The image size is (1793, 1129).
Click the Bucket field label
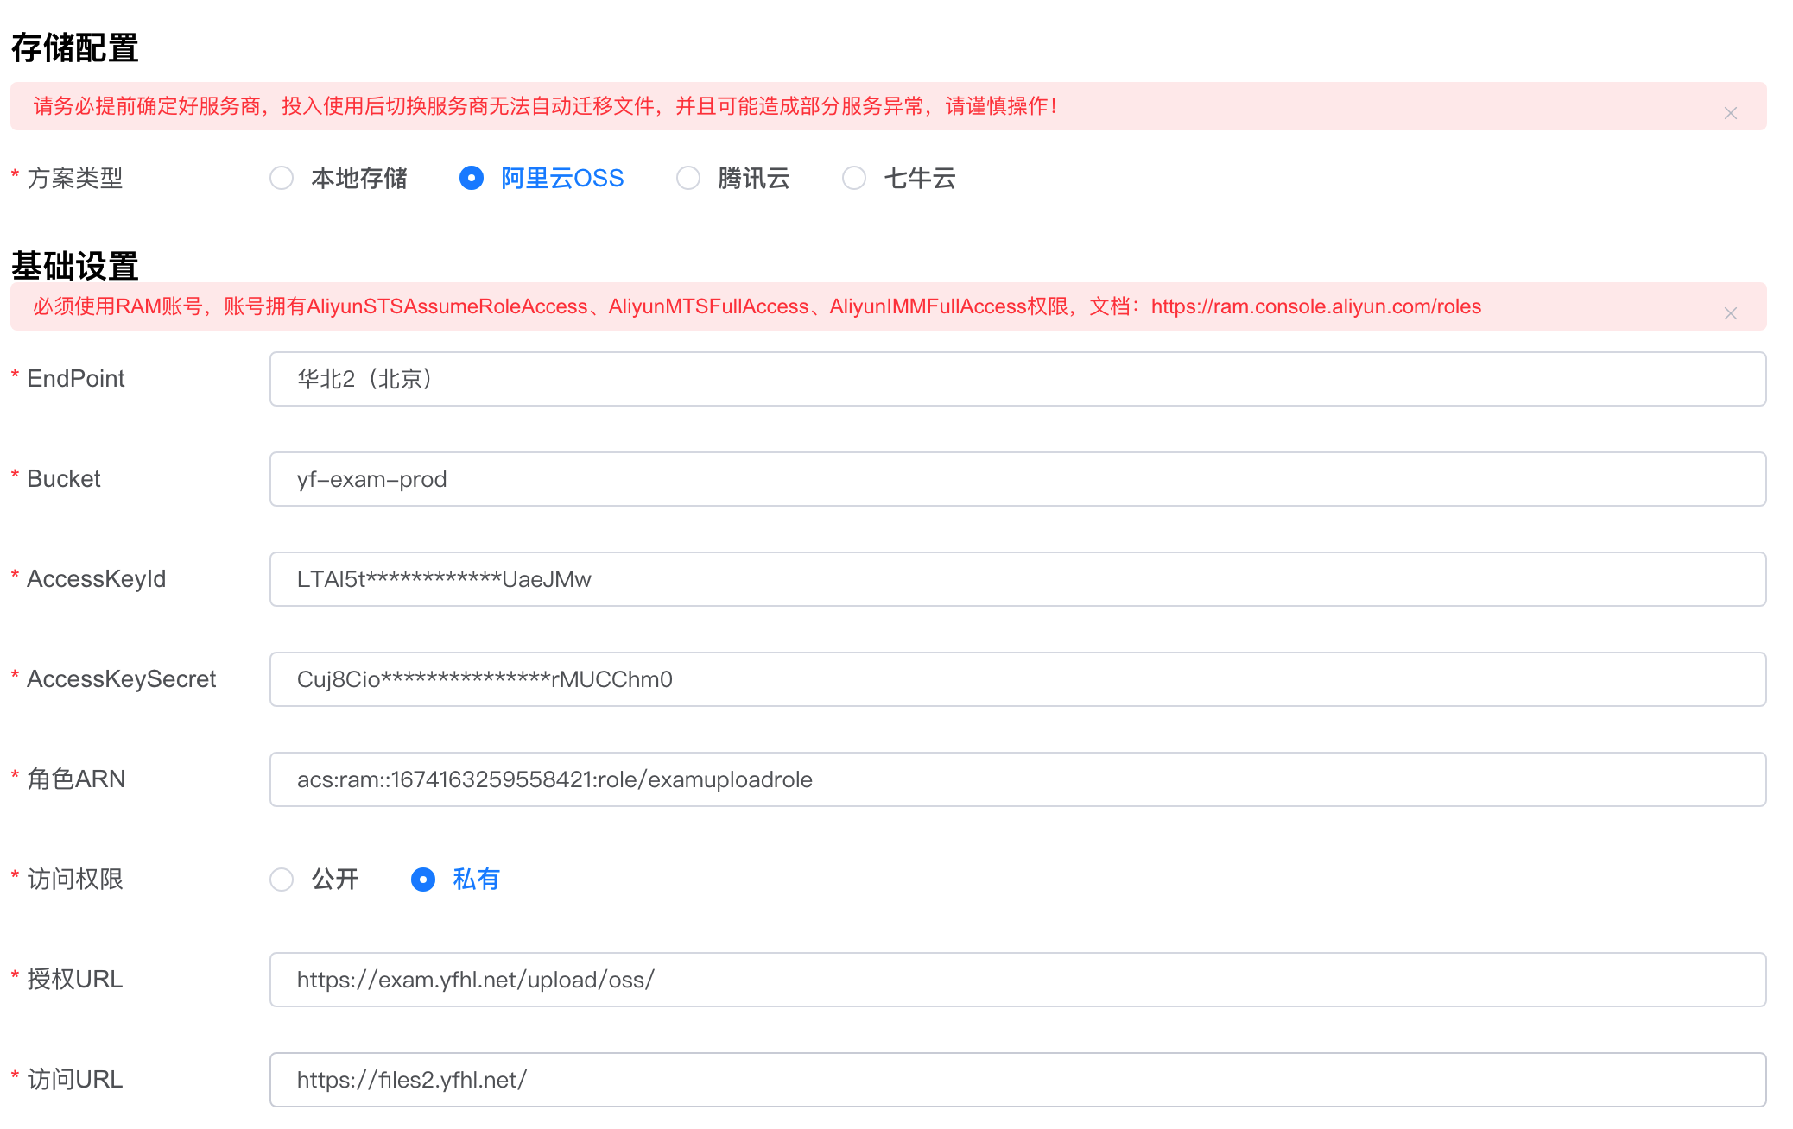64,478
